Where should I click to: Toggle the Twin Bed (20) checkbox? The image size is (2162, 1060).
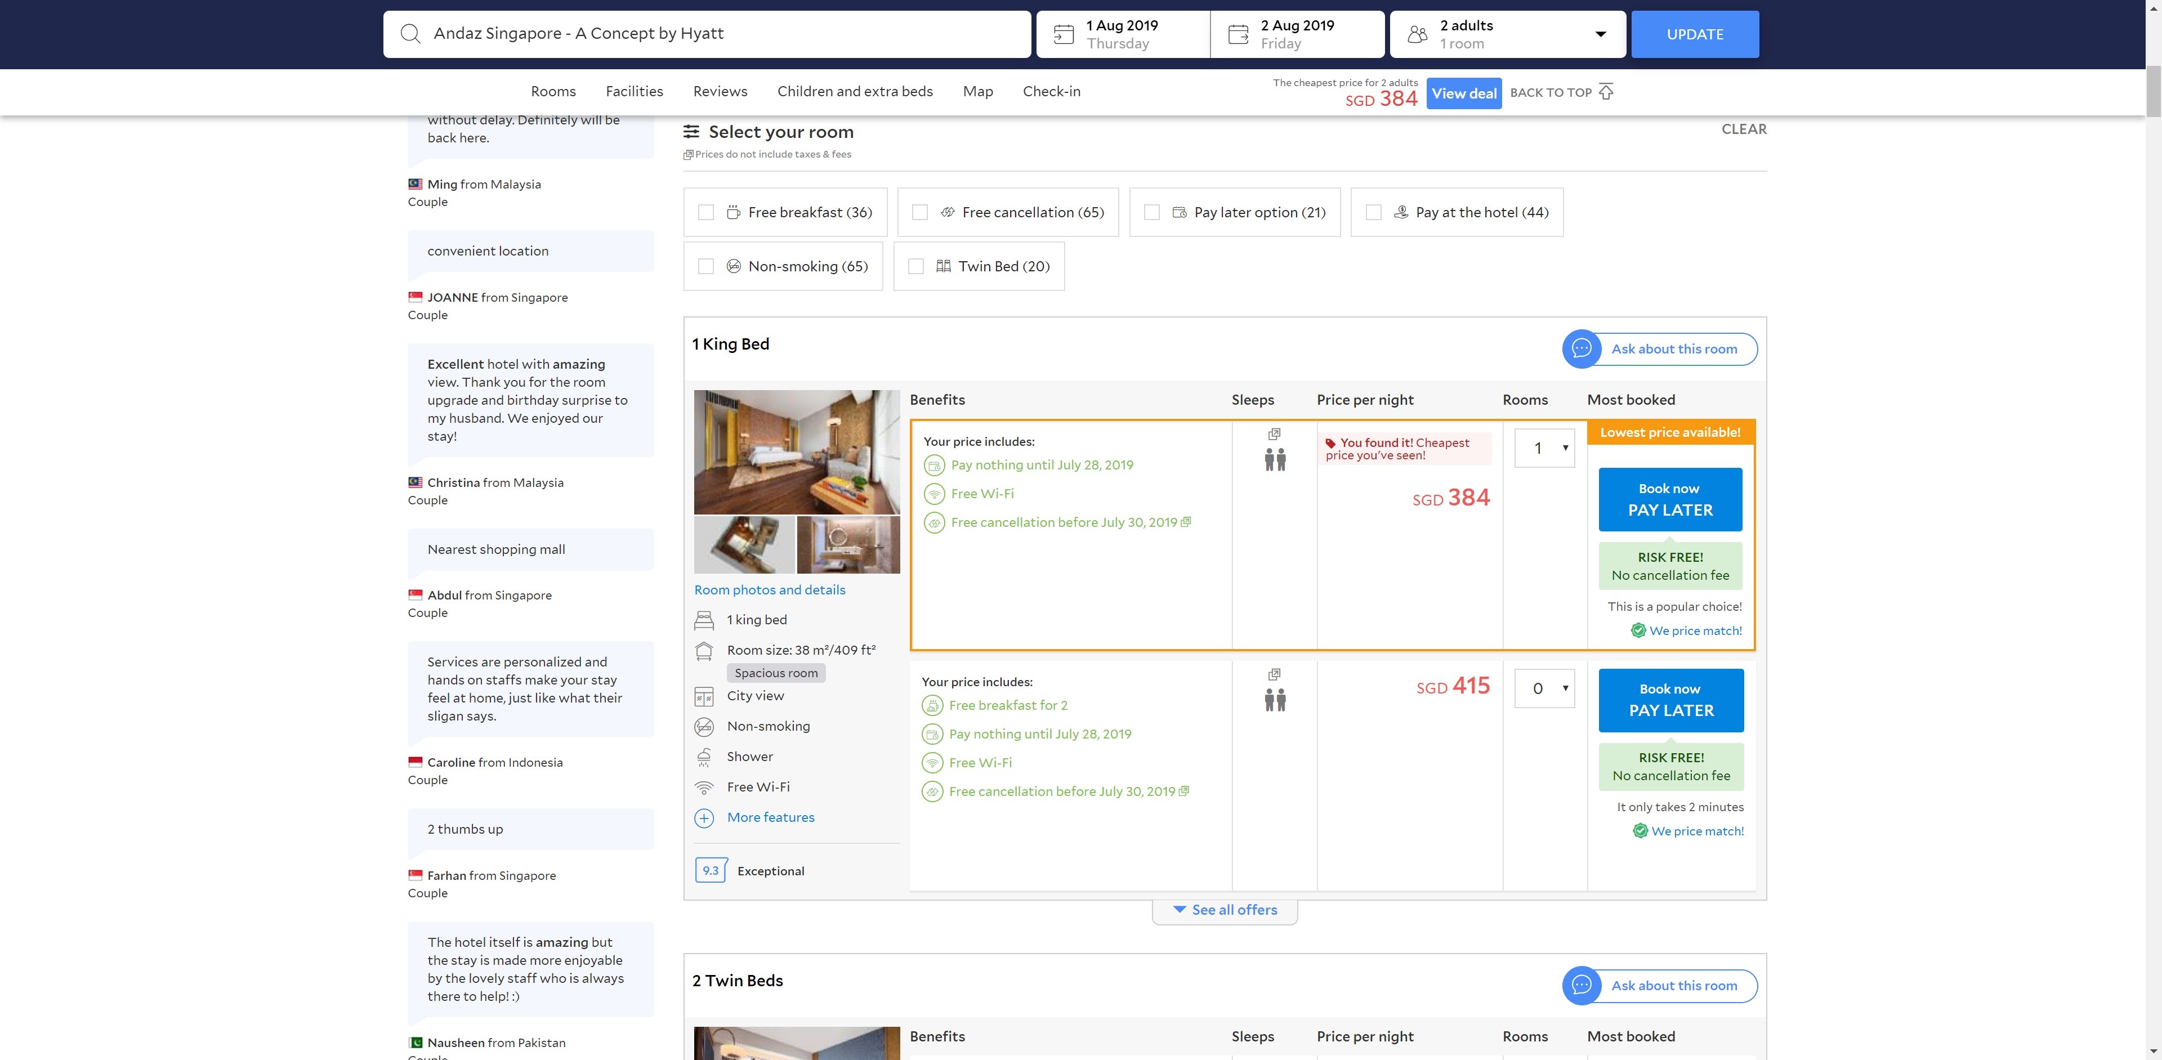pos(917,266)
